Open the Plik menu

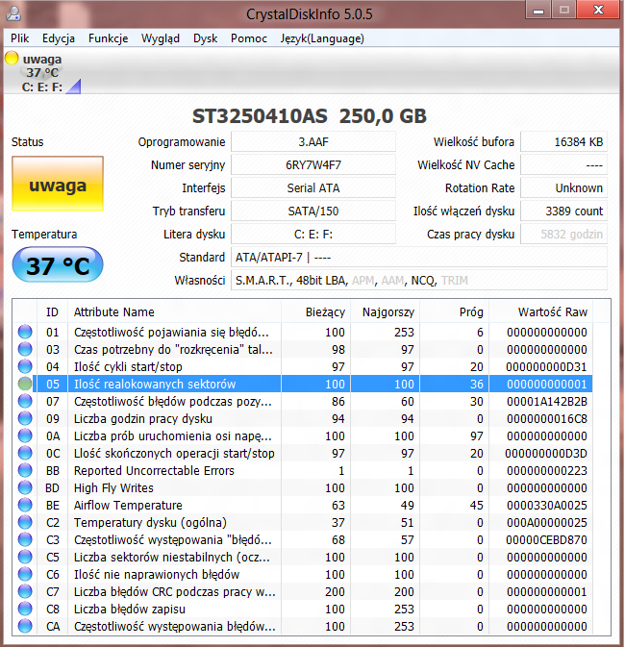(20, 38)
